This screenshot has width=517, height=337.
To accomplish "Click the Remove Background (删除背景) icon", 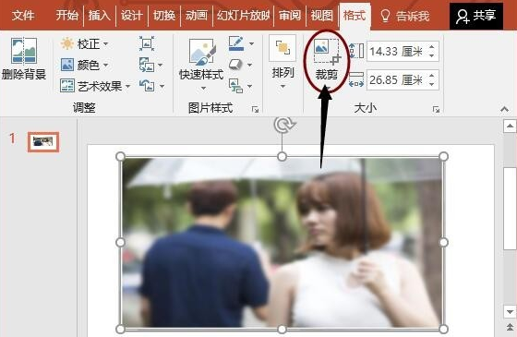I will pos(24,50).
